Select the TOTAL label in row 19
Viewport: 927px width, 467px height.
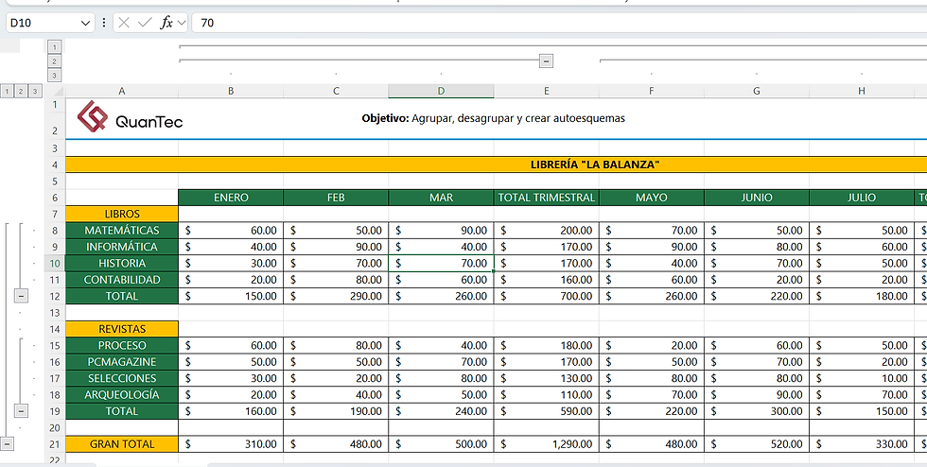pyautogui.click(x=122, y=411)
